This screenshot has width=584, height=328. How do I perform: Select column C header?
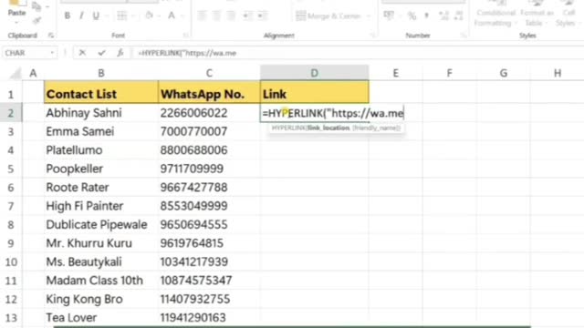click(x=209, y=73)
